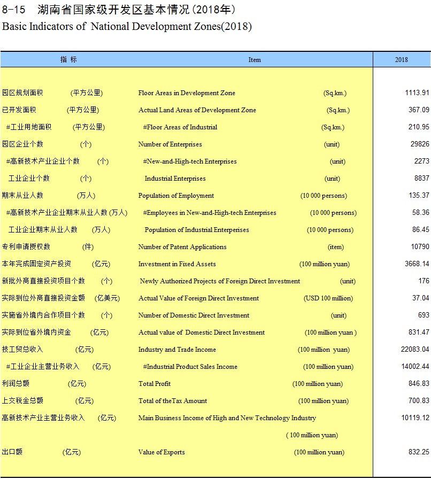431x495 pixels.
Task: Select '#Employees in New-and-High-tech Enterprises'
Action: click(209, 213)
